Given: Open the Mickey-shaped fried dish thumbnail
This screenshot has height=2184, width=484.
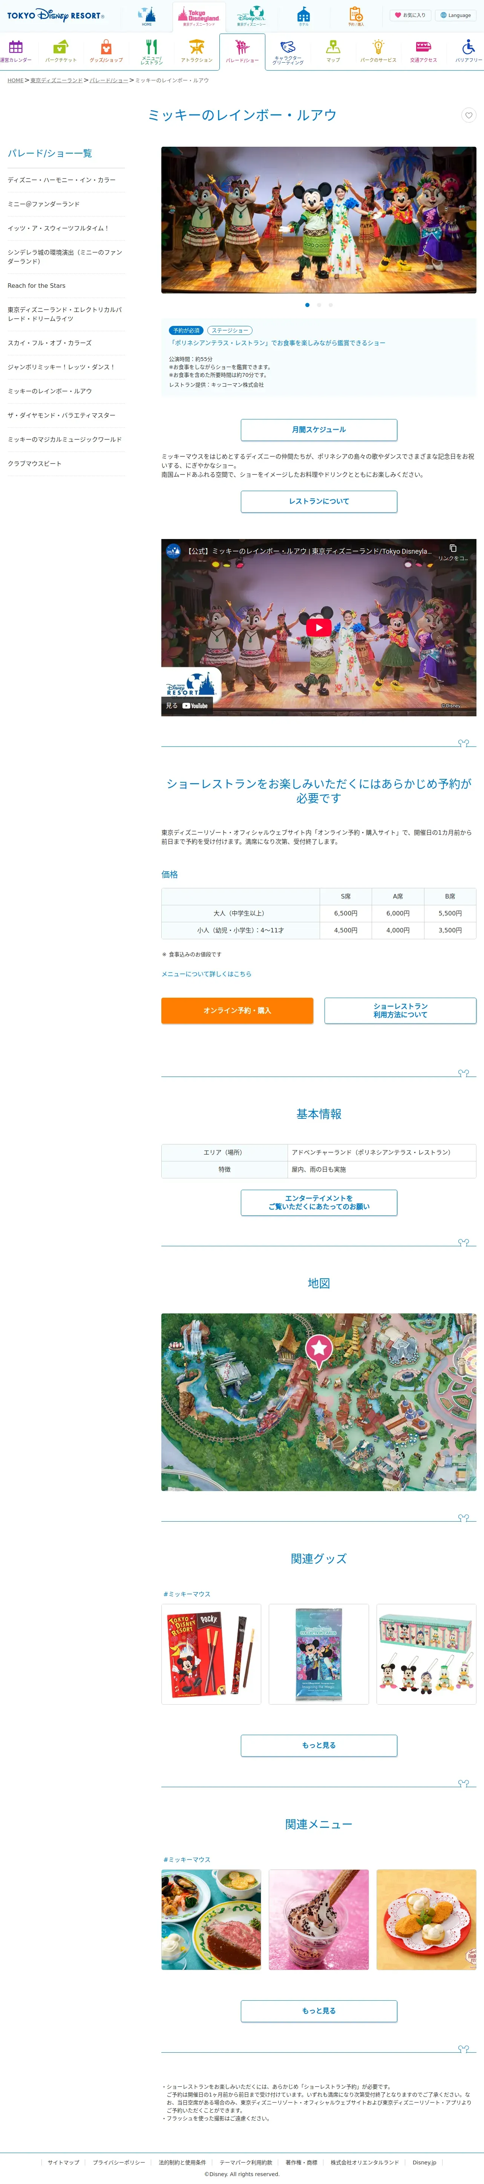Looking at the screenshot, I should 426,1920.
